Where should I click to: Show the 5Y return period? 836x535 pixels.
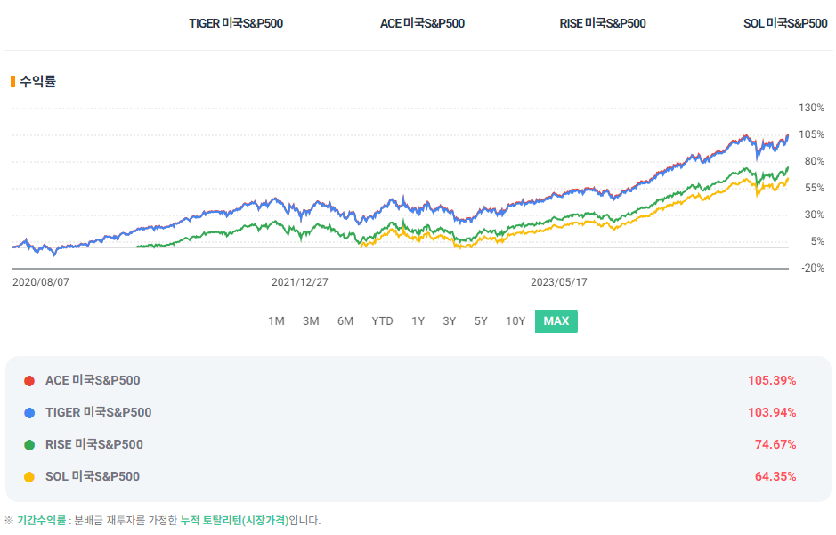coord(481,321)
